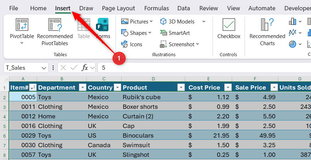
Task: Click the formula bar showing 5
Action: pyautogui.click(x=204, y=68)
